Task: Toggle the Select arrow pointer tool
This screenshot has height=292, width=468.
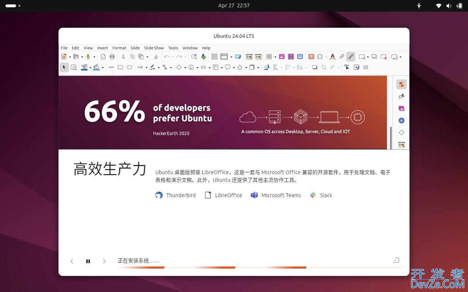Action: pyautogui.click(x=64, y=67)
